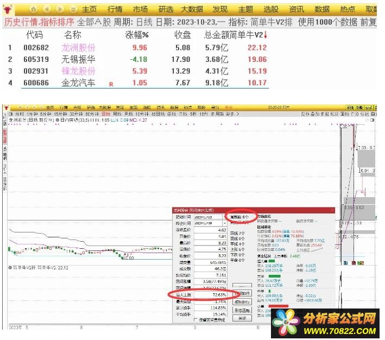Expand 更多 period options
The width and height of the screenshot is (385, 340).
click(232, 114)
